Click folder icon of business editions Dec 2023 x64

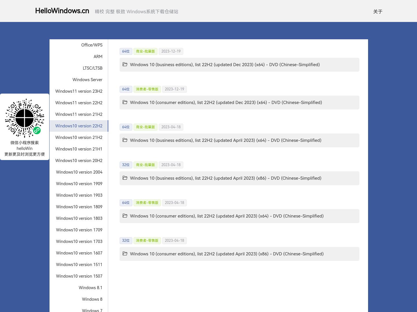pyautogui.click(x=125, y=64)
